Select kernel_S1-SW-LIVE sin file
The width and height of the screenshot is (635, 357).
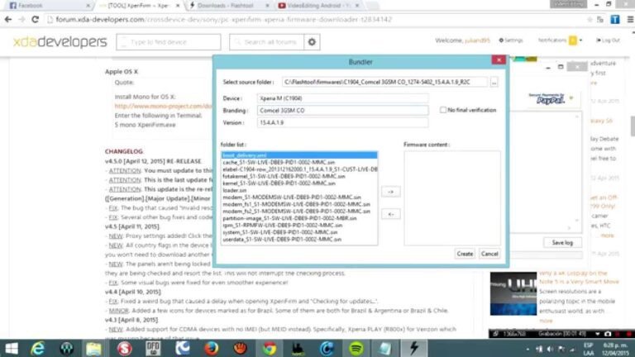pyautogui.click(x=299, y=183)
